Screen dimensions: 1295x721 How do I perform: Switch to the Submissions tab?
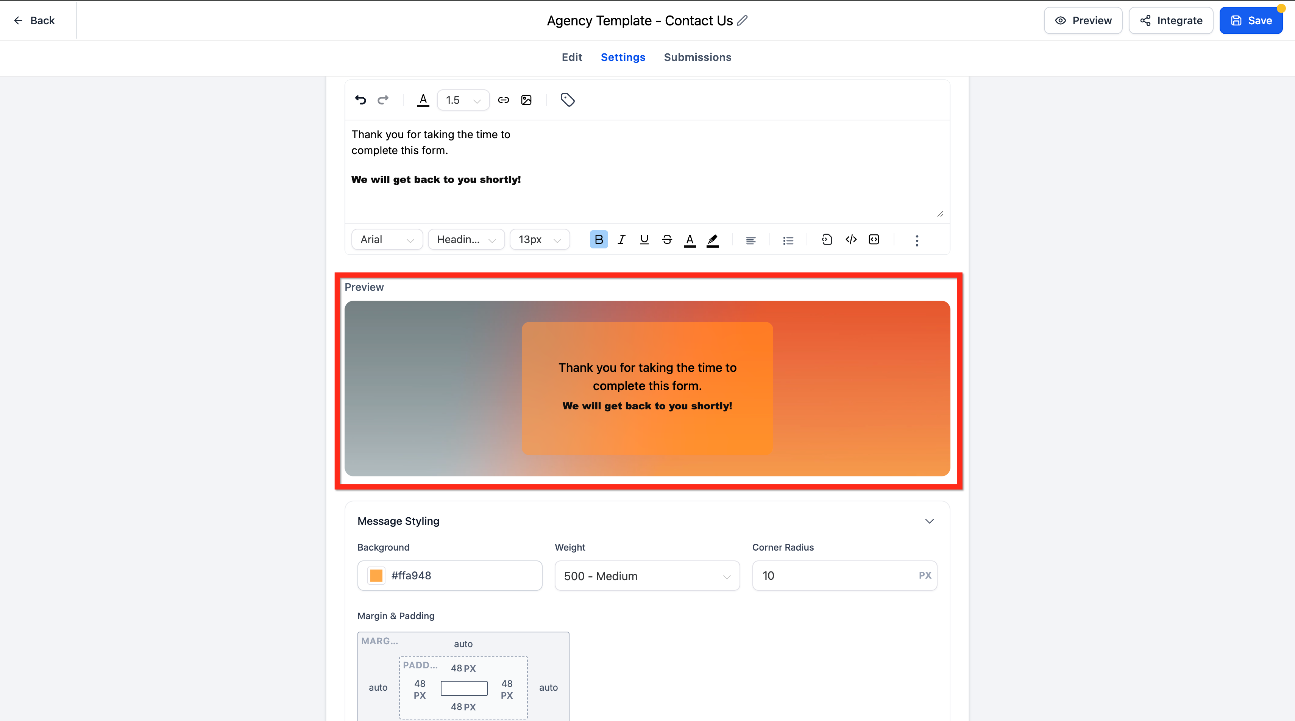point(697,57)
